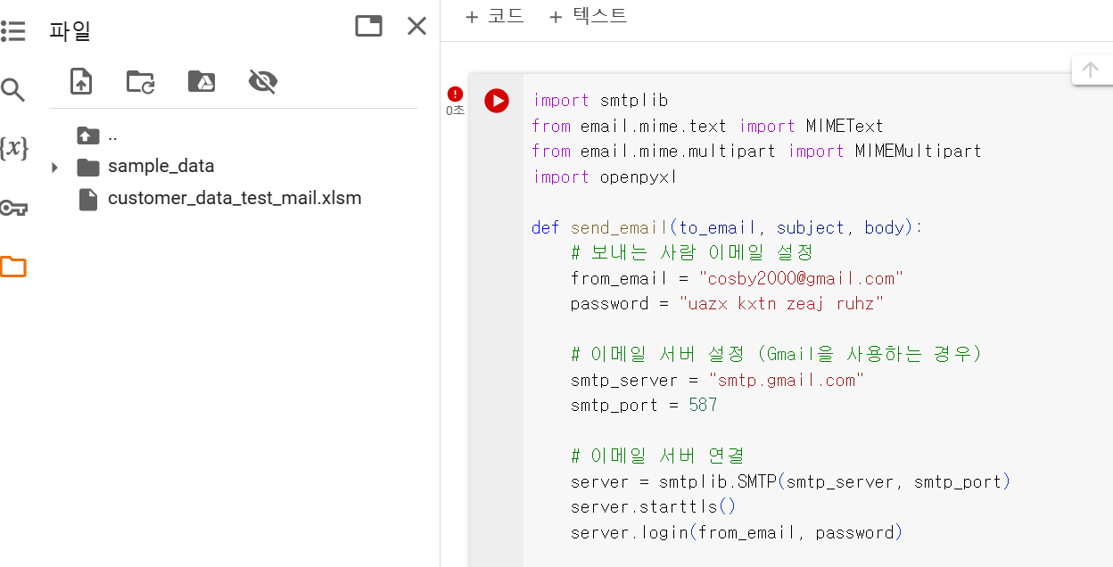
Task: Click the server.starttls() line
Action: 654,507
